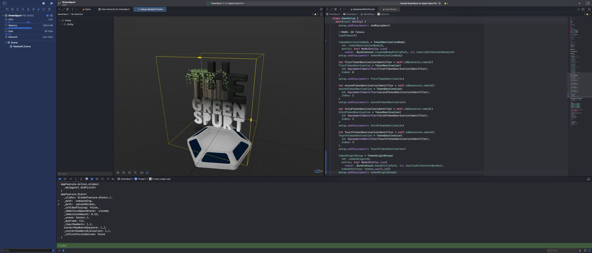Select the move arrows scene control
The height and width of the screenshot is (253, 592).
point(124,173)
